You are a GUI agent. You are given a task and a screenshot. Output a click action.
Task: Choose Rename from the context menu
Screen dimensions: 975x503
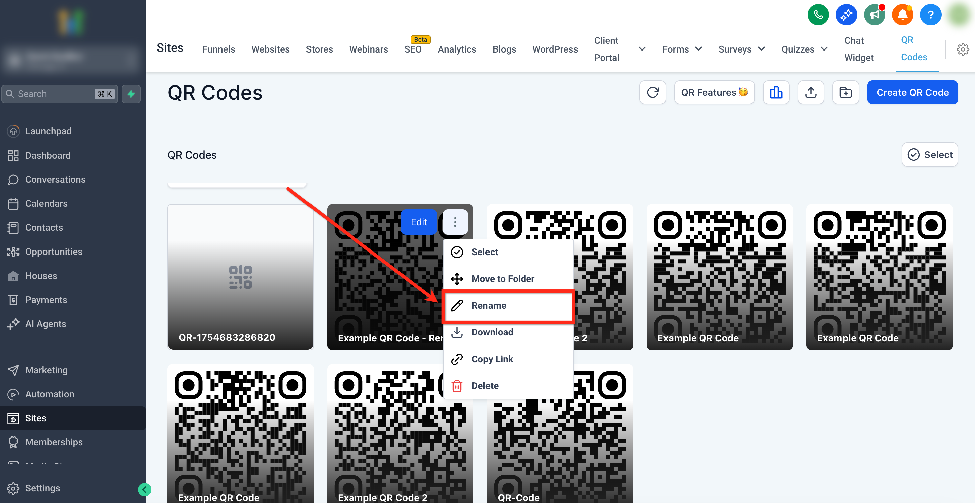pyautogui.click(x=488, y=306)
